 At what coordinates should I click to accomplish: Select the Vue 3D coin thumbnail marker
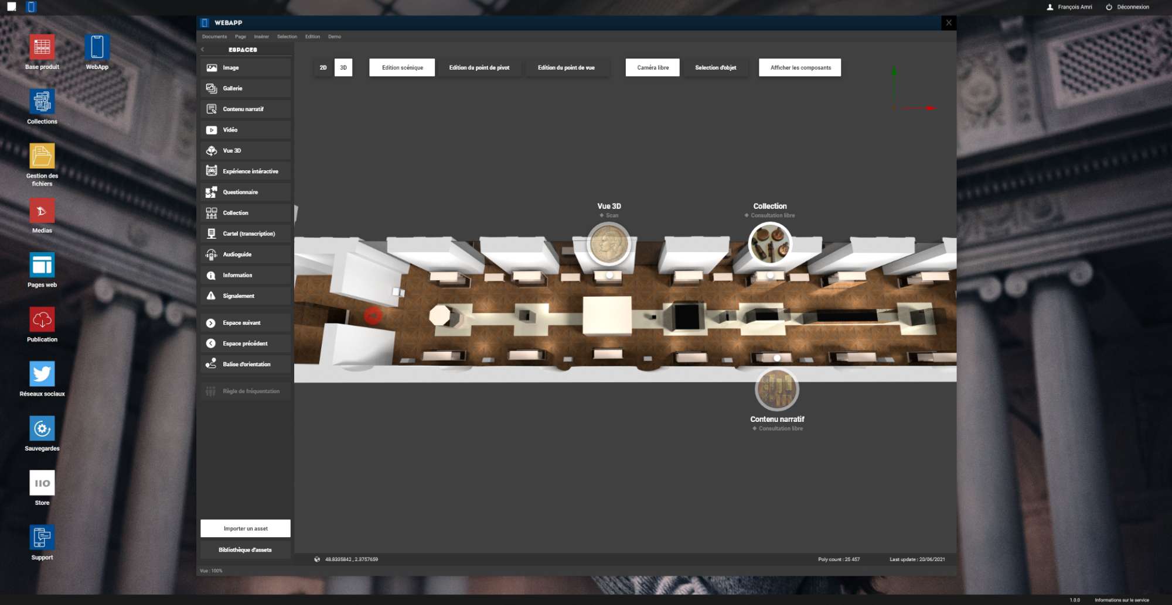click(608, 244)
